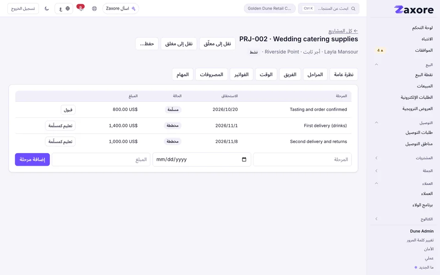Viewport: 440px width, 275px height.
Task: Open the date picker calendar icon
Action: point(244,159)
